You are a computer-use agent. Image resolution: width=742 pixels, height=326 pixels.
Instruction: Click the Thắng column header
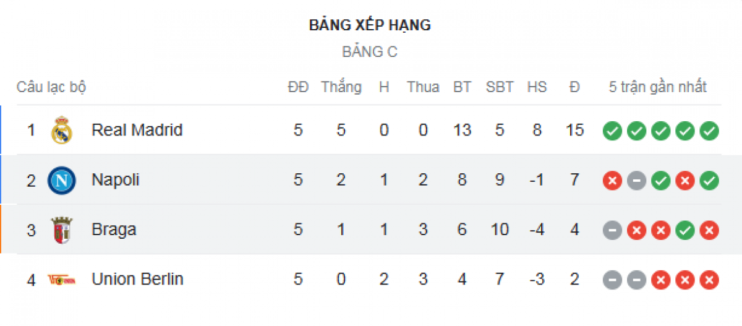(x=341, y=87)
